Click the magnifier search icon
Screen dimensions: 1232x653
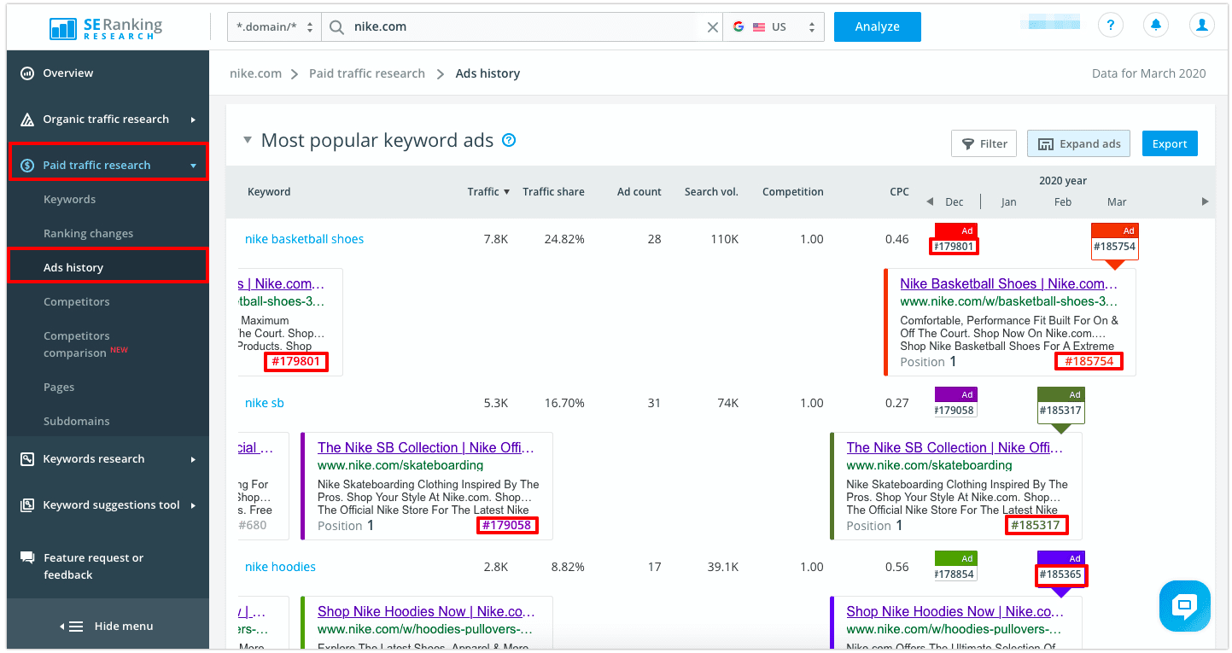click(x=336, y=27)
